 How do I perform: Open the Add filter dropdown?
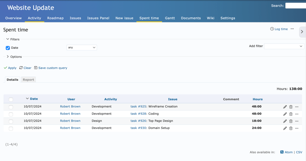(284, 46)
